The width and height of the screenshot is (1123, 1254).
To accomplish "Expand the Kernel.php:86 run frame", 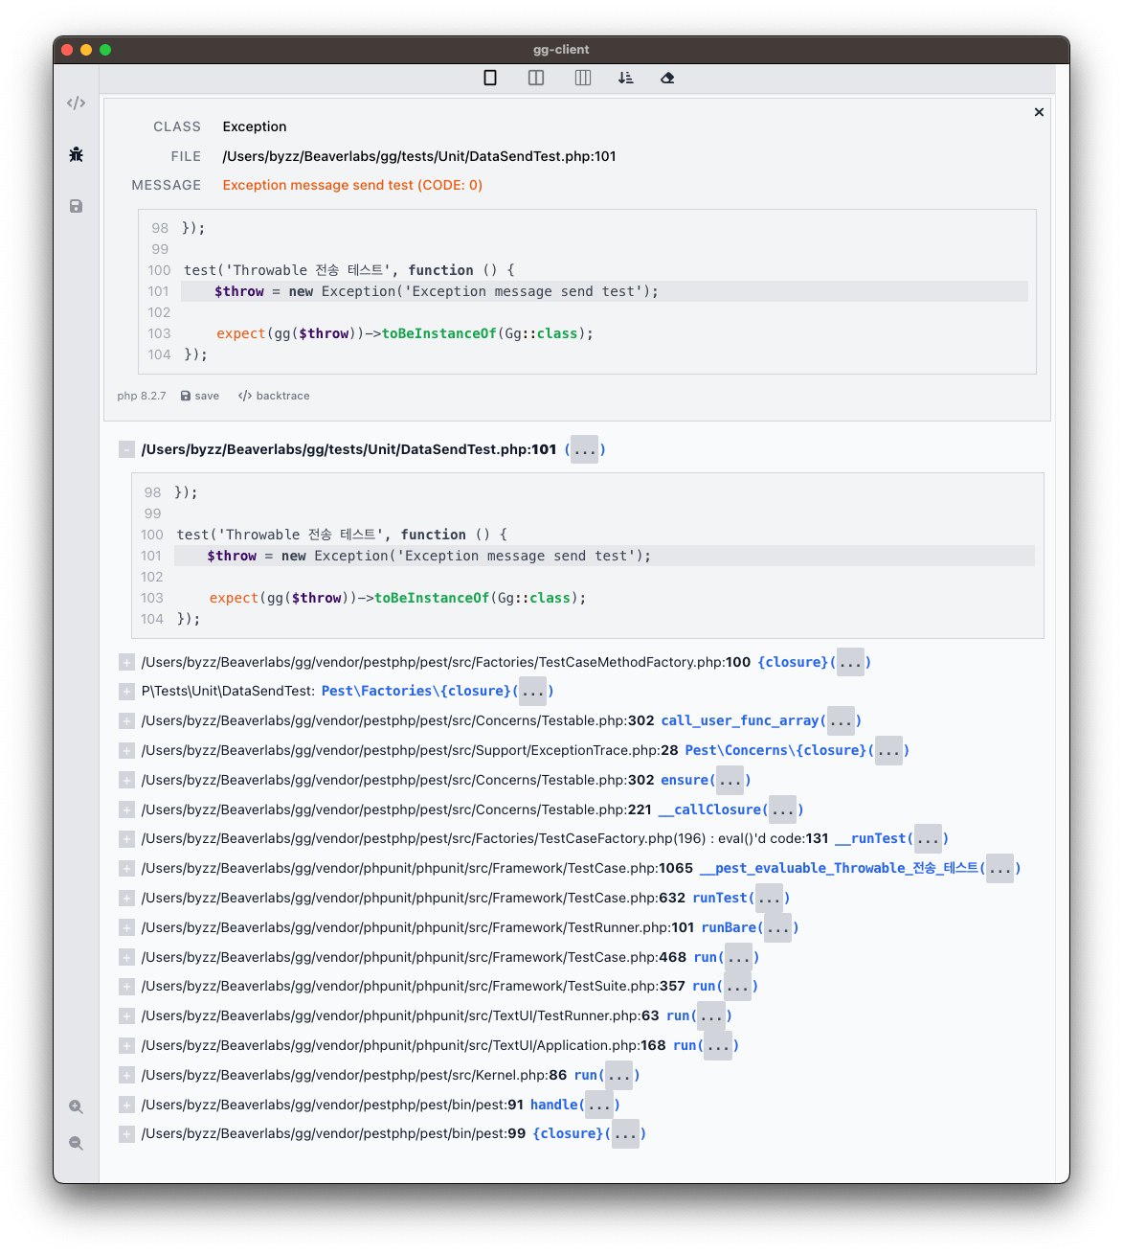I will pyautogui.click(x=126, y=1075).
